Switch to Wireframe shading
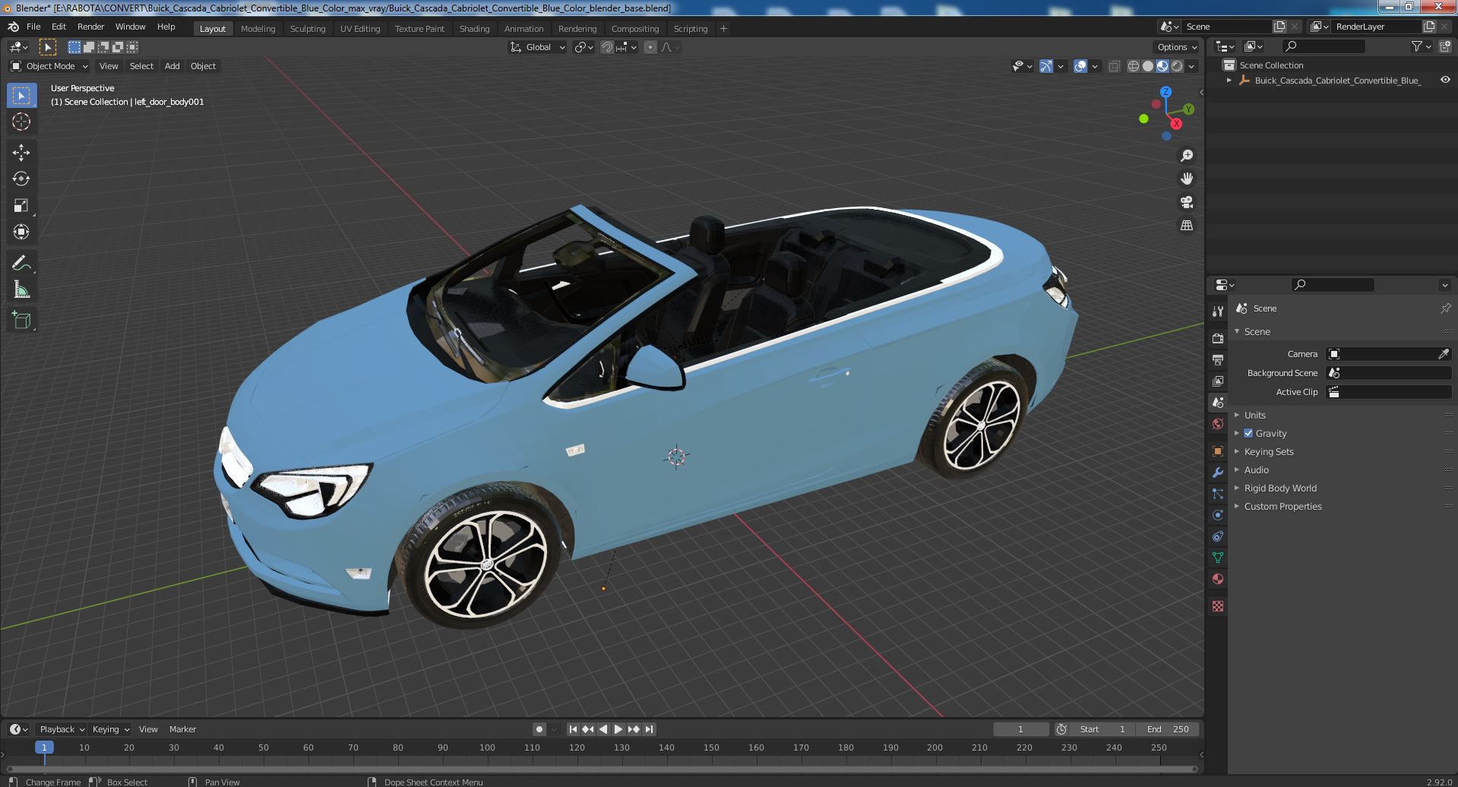 click(1134, 66)
